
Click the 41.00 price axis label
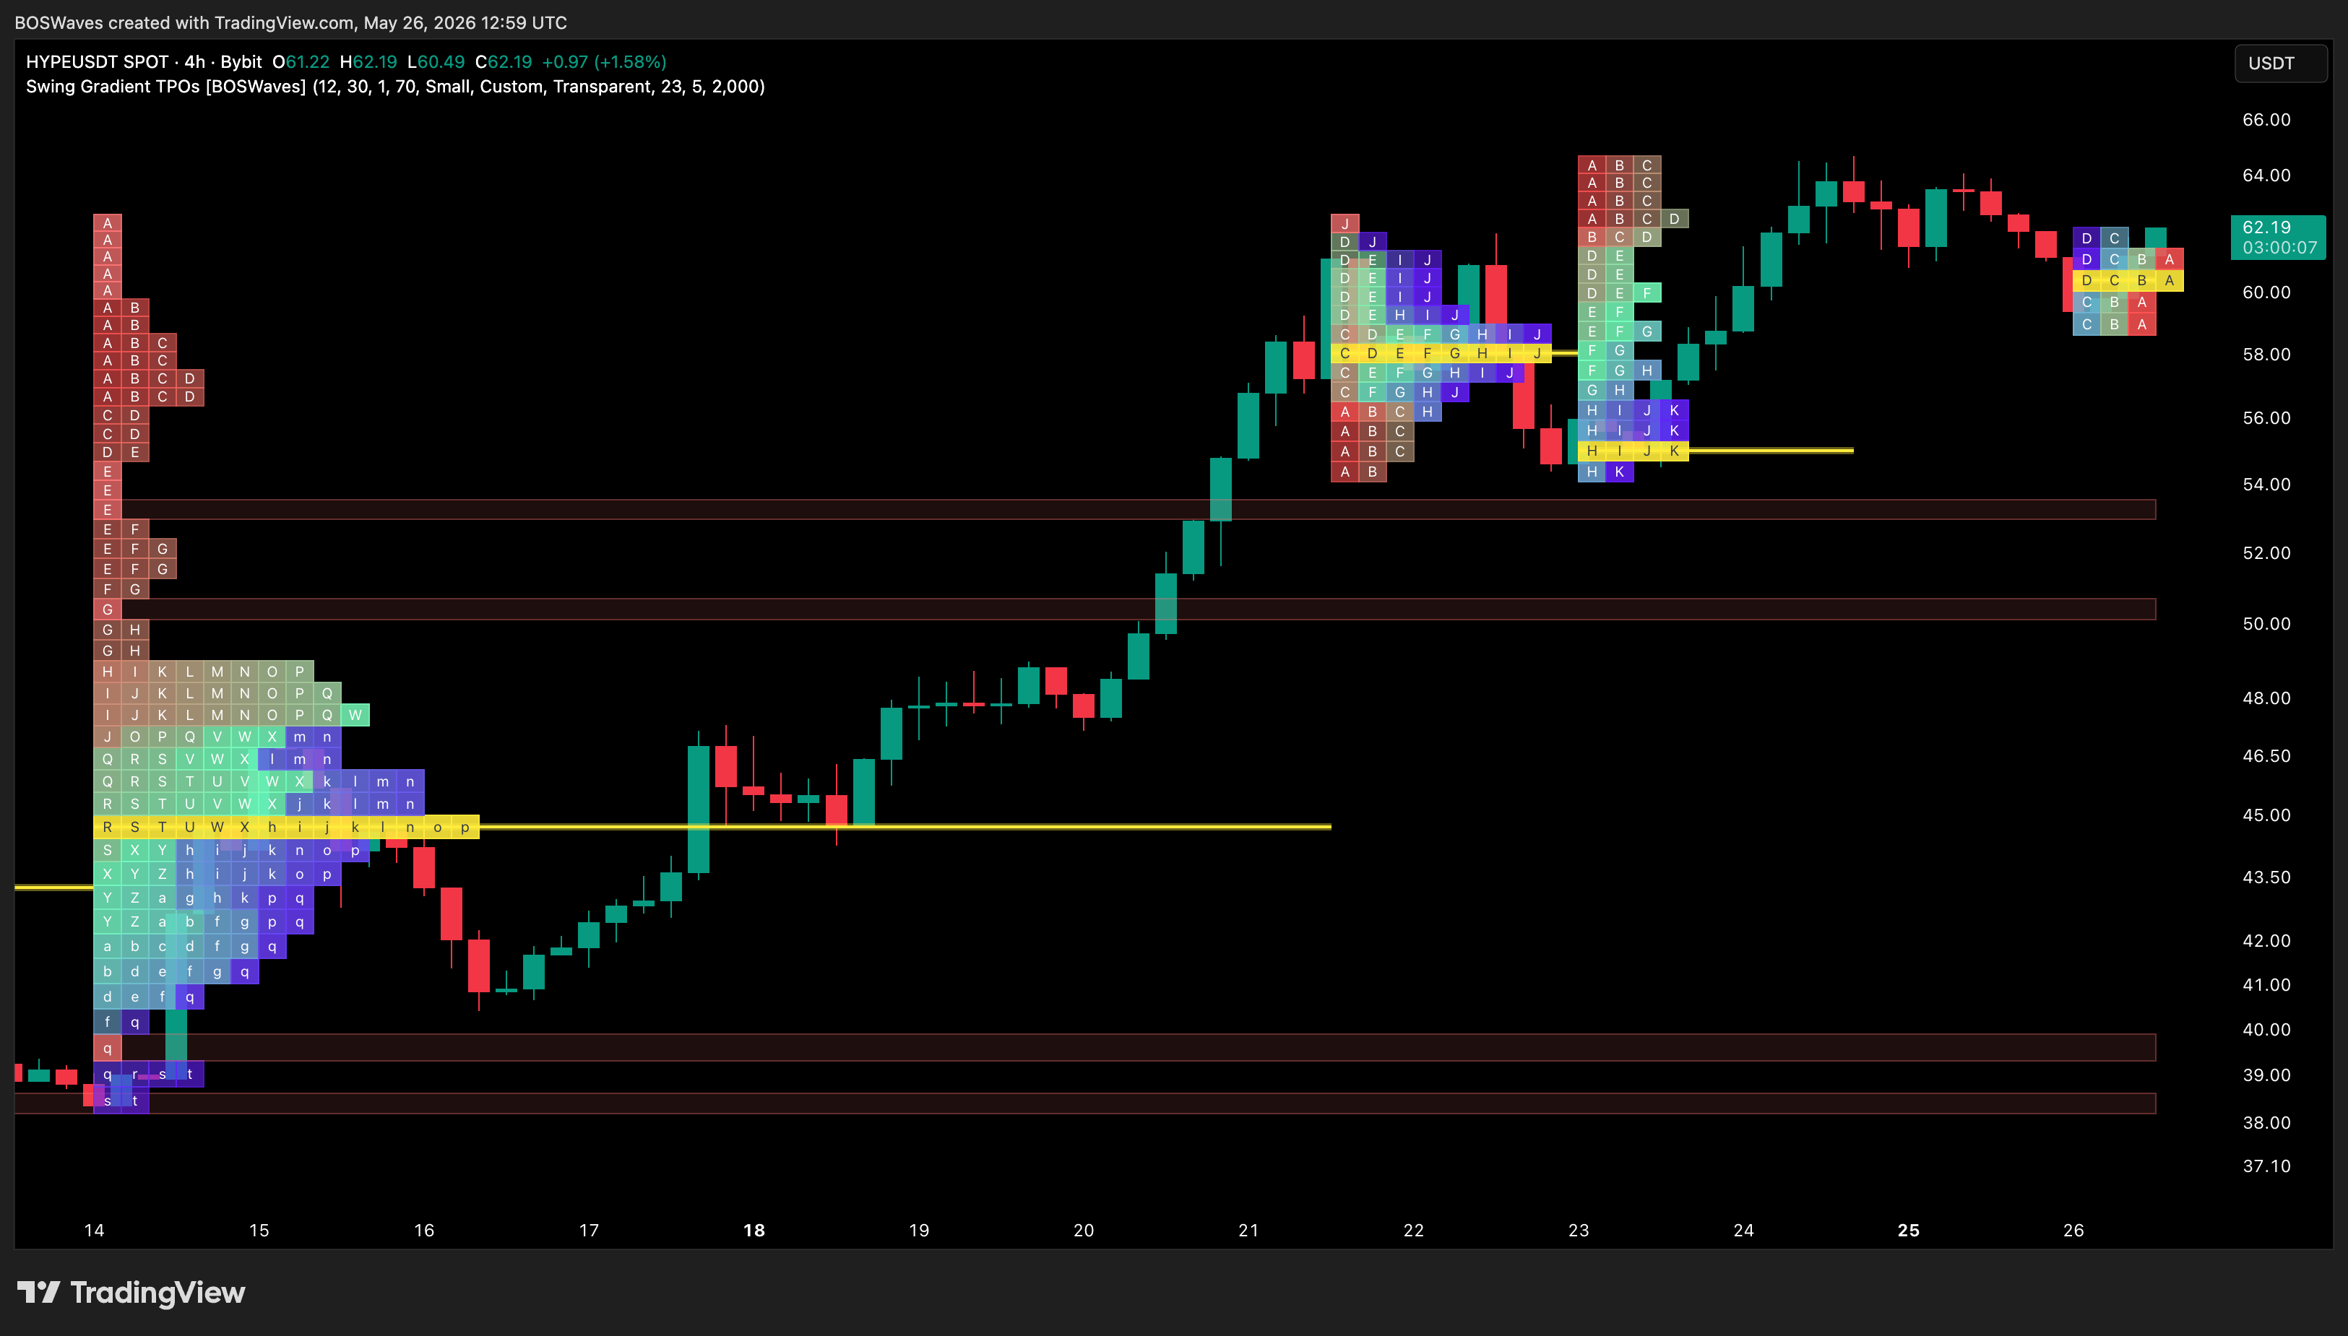(x=2266, y=984)
